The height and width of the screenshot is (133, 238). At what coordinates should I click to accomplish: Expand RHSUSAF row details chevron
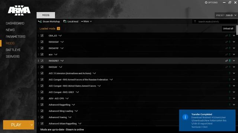(234, 42)
